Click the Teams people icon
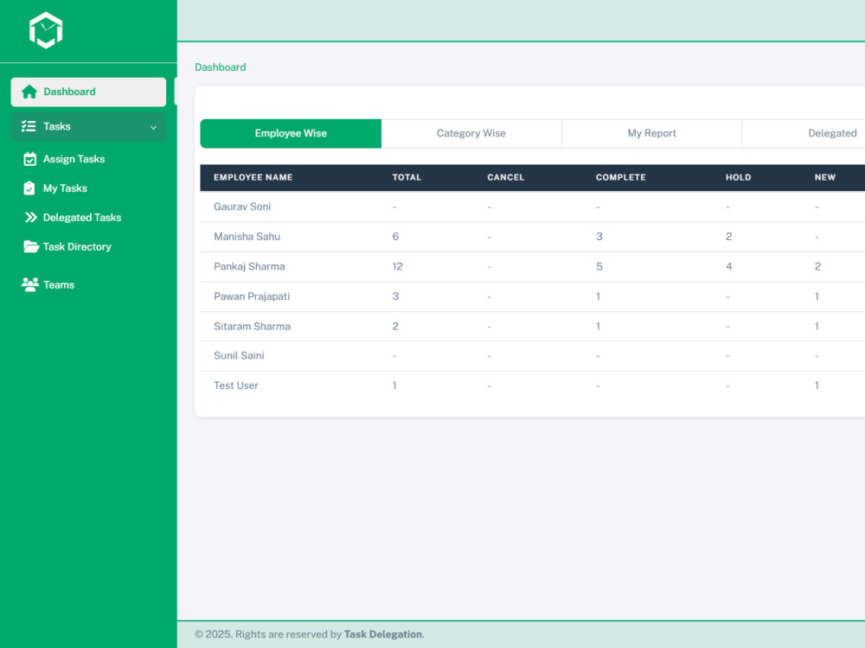This screenshot has height=648, width=865. click(29, 284)
